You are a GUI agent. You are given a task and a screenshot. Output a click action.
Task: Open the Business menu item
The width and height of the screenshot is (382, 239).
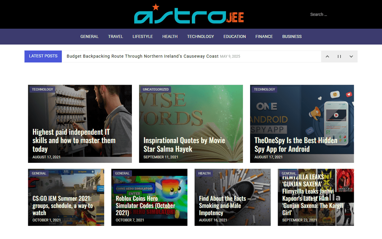tap(292, 36)
